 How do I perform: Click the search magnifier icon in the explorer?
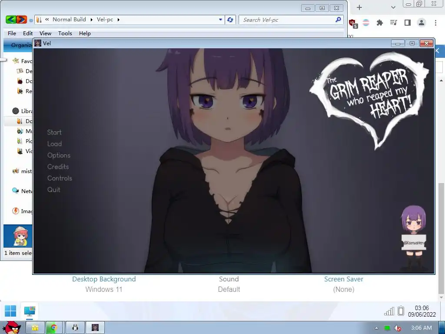pyautogui.click(x=338, y=20)
